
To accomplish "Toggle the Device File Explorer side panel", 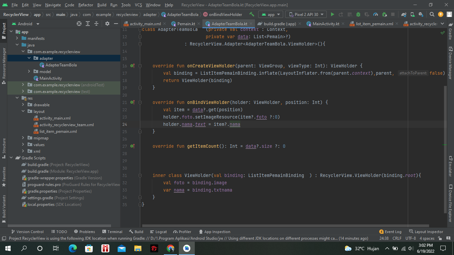I will pos(450,203).
